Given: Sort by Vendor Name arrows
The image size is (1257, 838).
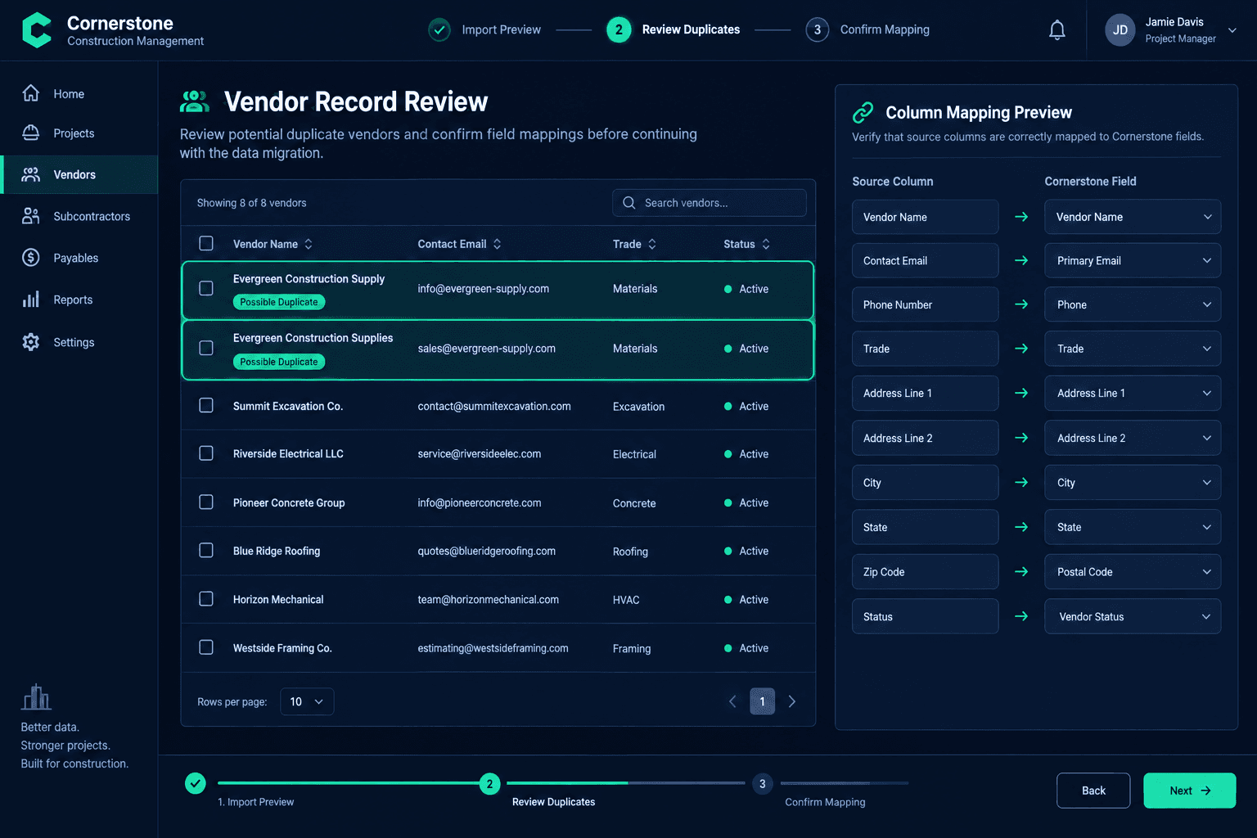Looking at the screenshot, I should pos(309,244).
